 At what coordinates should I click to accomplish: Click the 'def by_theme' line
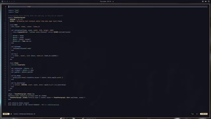pos(16,76)
